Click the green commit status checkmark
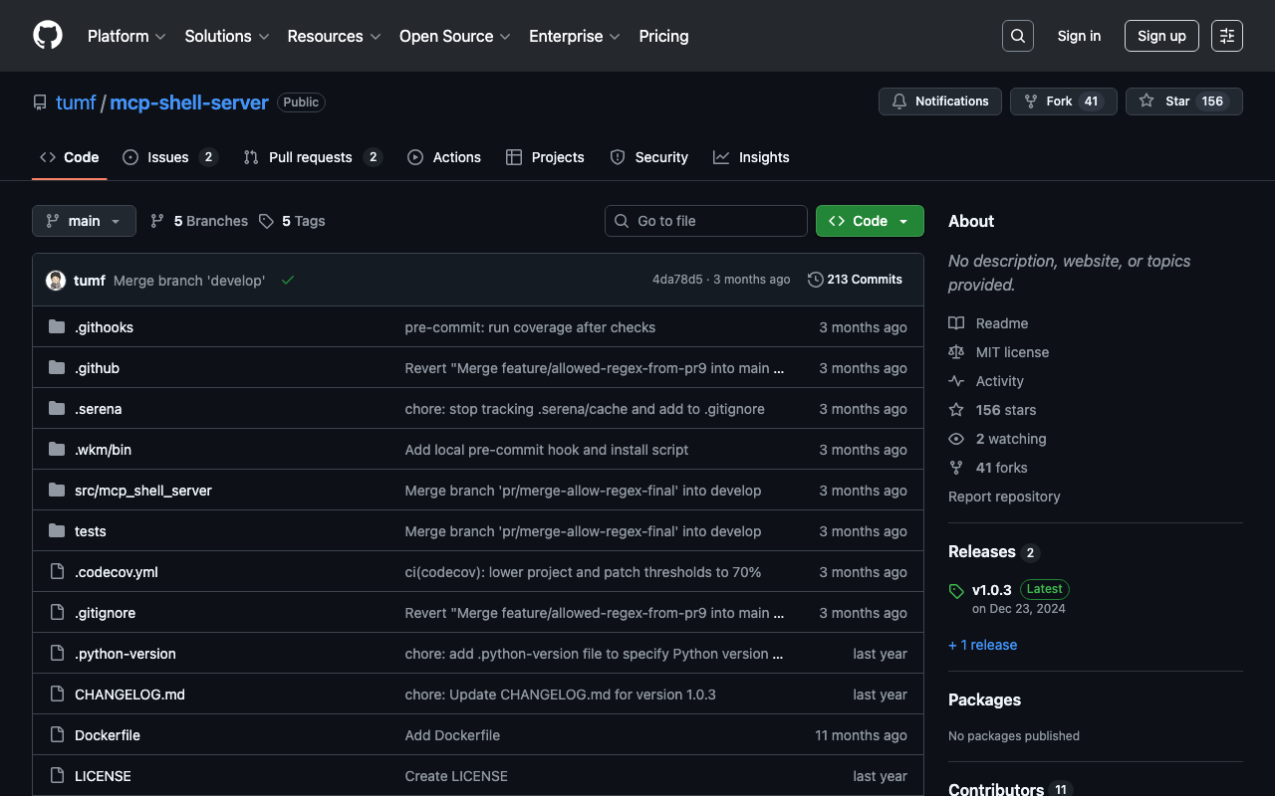Viewport: 1275px width, 796px height. (288, 281)
